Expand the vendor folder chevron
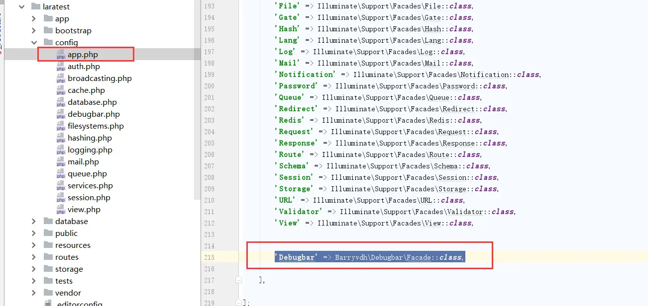648x306 pixels. coord(33,293)
